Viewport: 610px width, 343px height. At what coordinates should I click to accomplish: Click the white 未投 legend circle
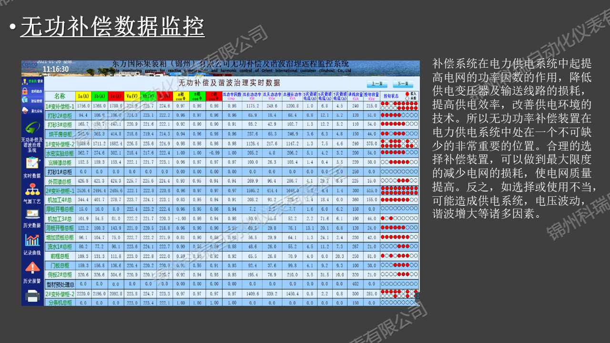(x=407, y=98)
